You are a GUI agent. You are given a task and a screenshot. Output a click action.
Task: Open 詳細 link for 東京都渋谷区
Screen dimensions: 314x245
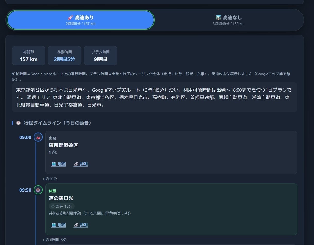[81, 164]
